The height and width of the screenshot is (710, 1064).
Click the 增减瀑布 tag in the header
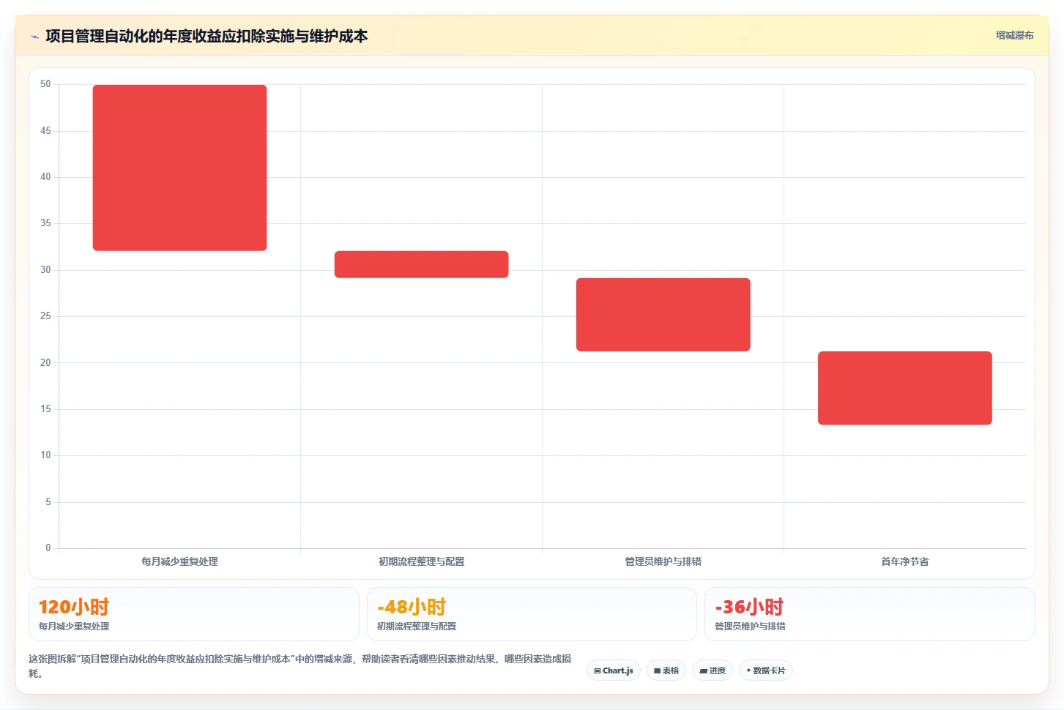(x=1014, y=35)
